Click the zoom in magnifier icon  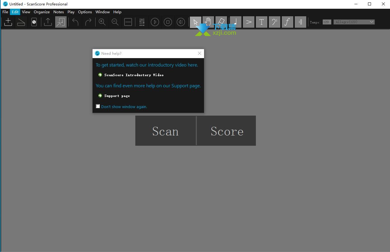(x=102, y=22)
